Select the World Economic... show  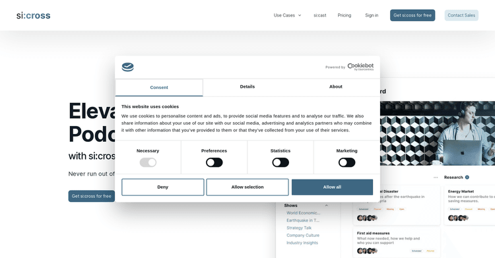[x=304, y=213]
